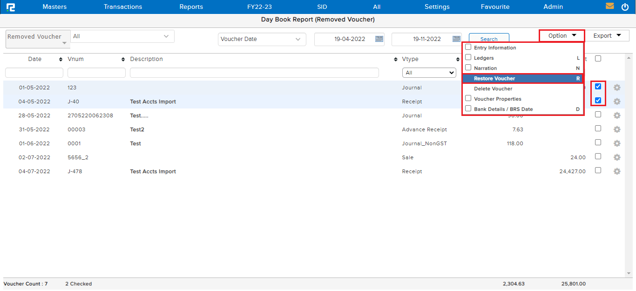Uncheck the checkbox for voucher J-40
This screenshot has height=291, width=636.
tap(598, 101)
